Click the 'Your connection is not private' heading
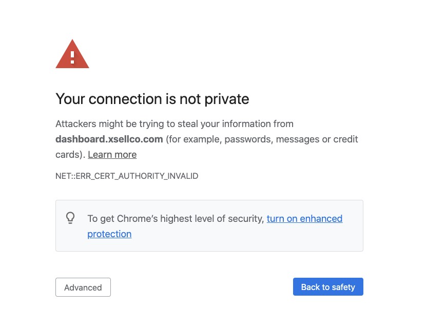 coord(152,99)
